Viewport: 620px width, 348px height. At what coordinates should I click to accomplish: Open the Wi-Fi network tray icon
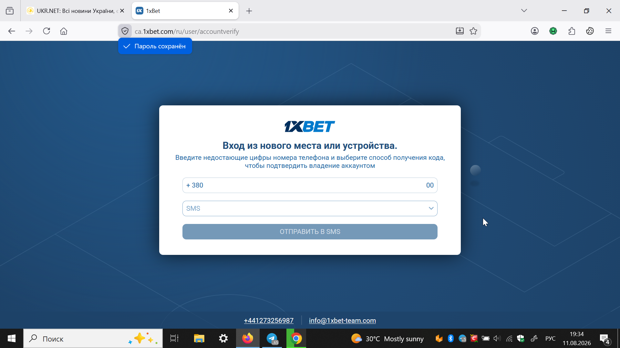[509, 338]
